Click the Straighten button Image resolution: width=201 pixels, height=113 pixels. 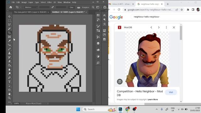(83, 7)
